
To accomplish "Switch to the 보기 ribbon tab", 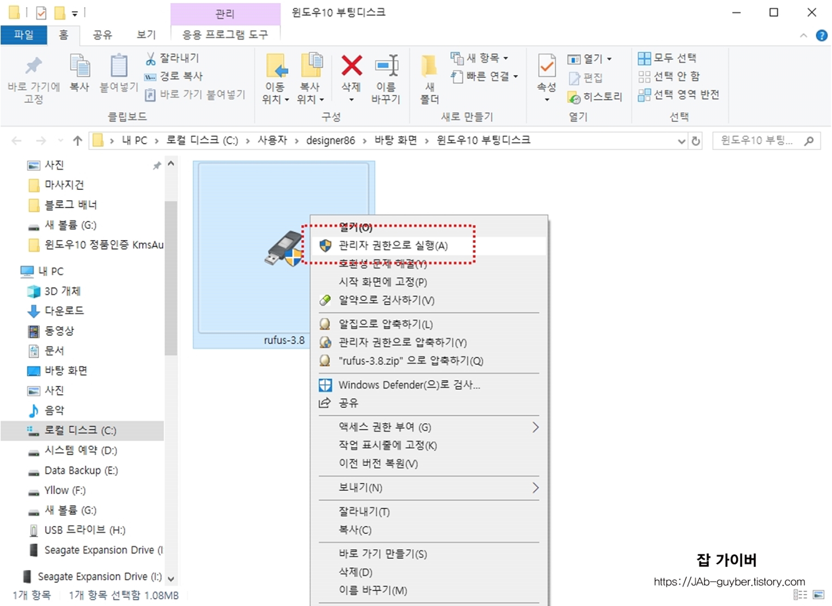I will pyautogui.click(x=146, y=35).
